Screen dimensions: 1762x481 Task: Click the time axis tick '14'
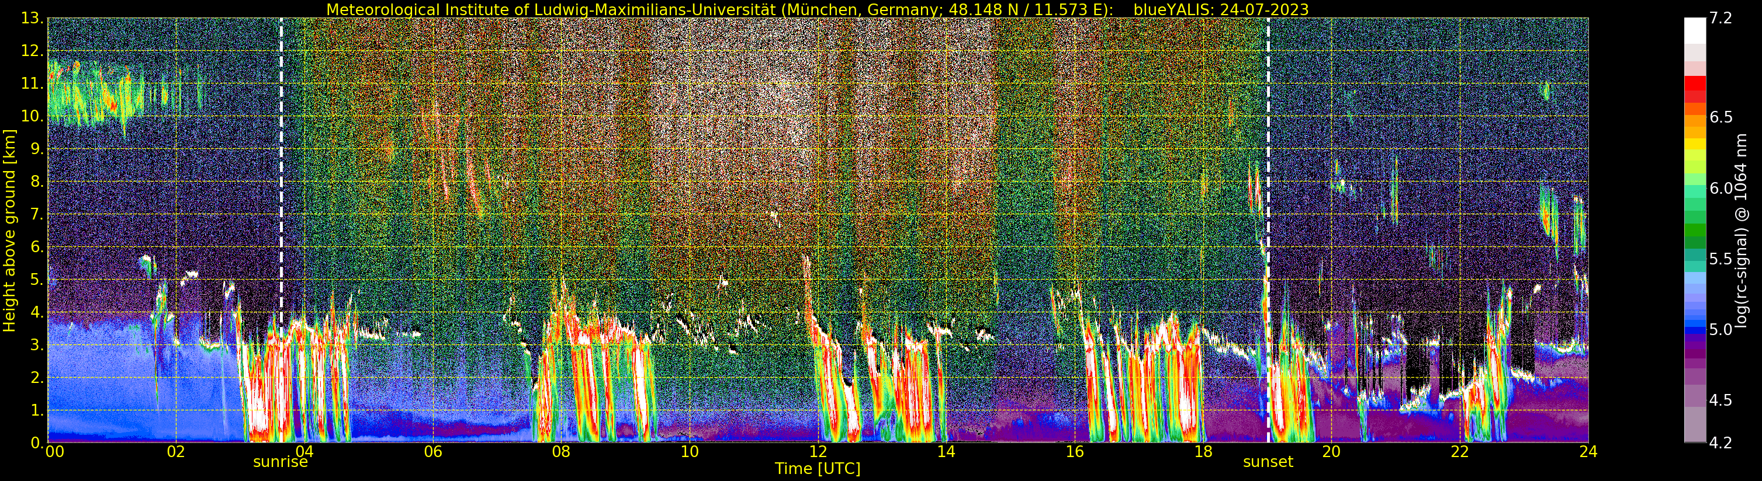[x=946, y=452]
